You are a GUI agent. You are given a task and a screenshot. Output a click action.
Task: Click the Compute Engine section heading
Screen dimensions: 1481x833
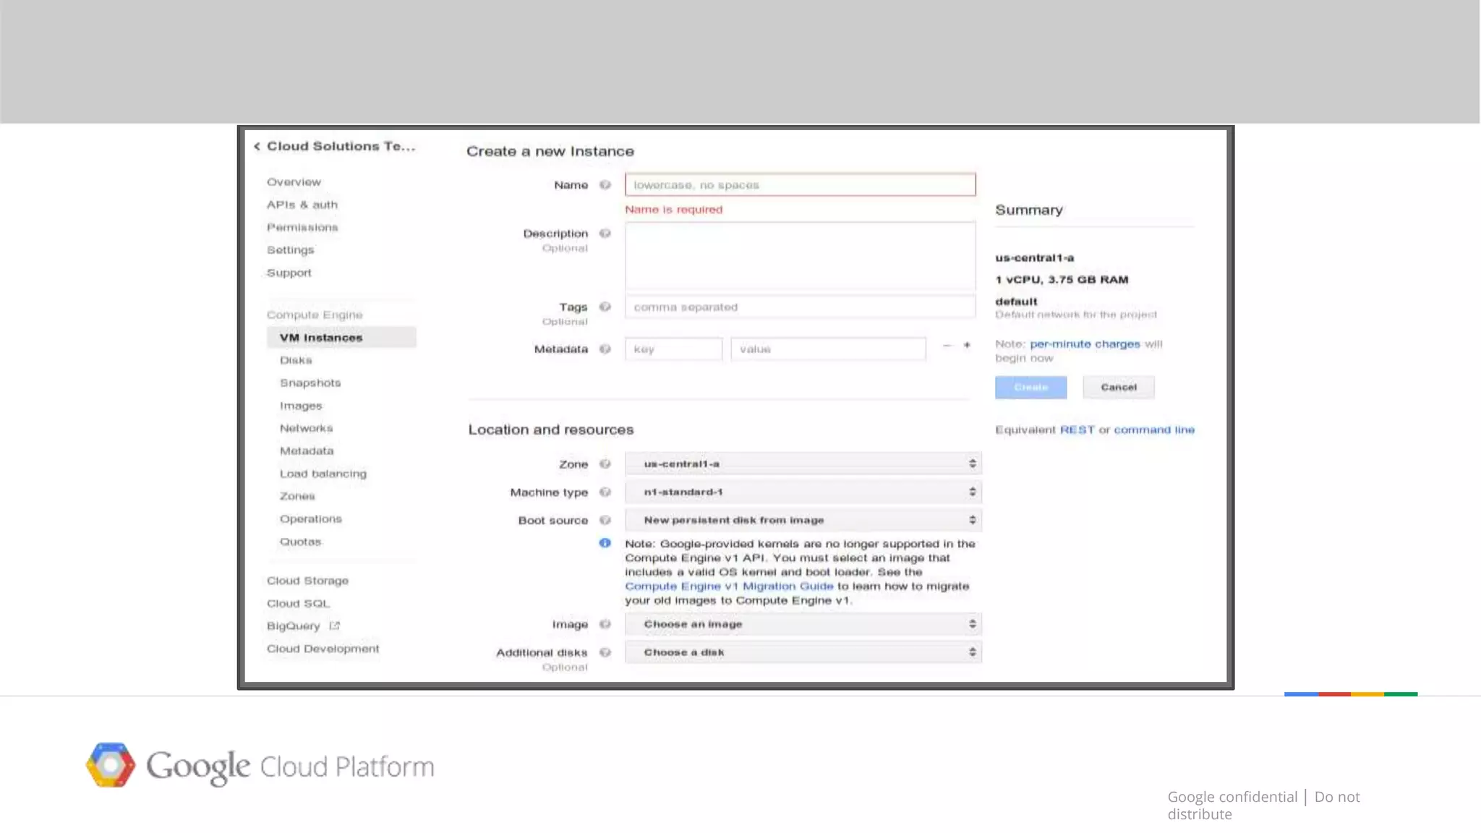click(x=315, y=315)
